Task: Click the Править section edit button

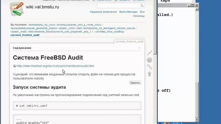Action: coord(135,83)
